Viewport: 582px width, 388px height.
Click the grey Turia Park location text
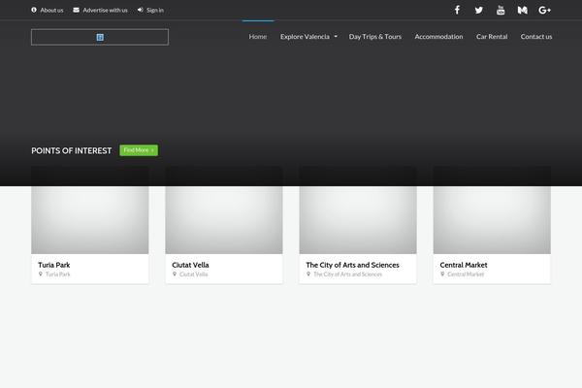(x=58, y=274)
